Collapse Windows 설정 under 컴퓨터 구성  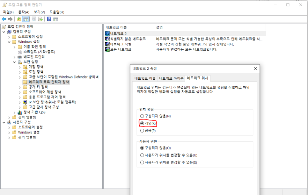(x=9, y=42)
